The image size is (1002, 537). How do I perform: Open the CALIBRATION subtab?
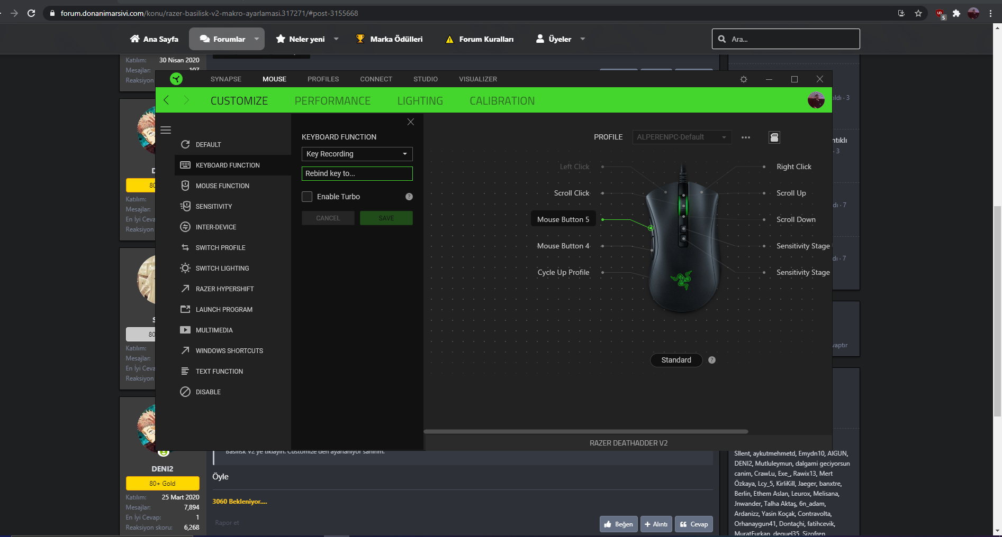[x=502, y=100]
